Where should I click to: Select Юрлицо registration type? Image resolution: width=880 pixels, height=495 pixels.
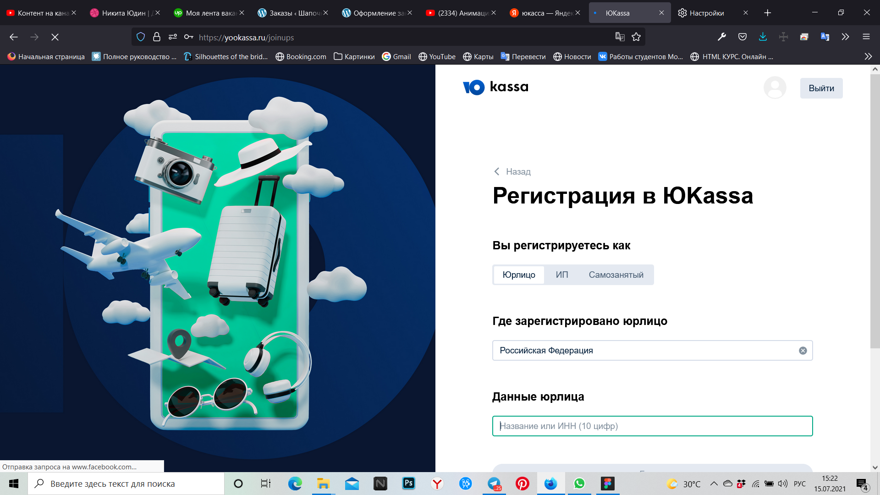519,275
